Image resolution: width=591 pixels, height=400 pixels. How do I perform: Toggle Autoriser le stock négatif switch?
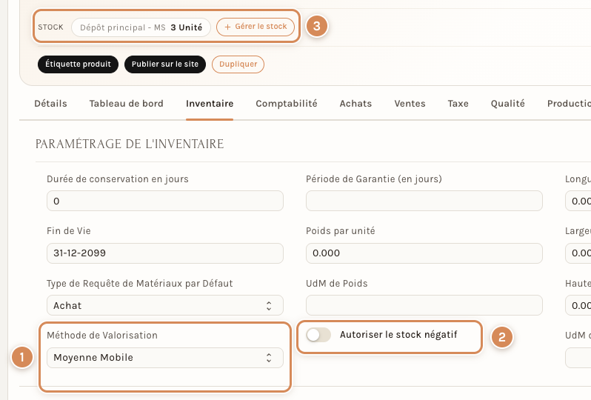(318, 335)
